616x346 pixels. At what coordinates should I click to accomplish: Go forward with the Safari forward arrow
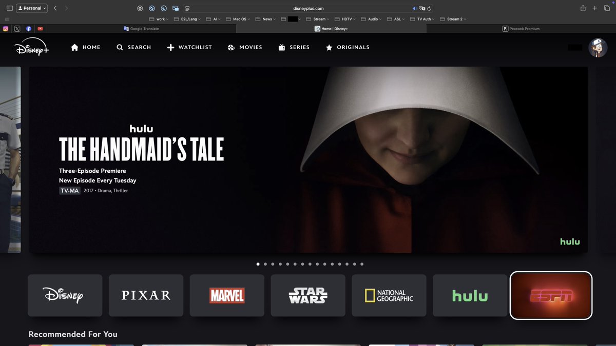66,8
